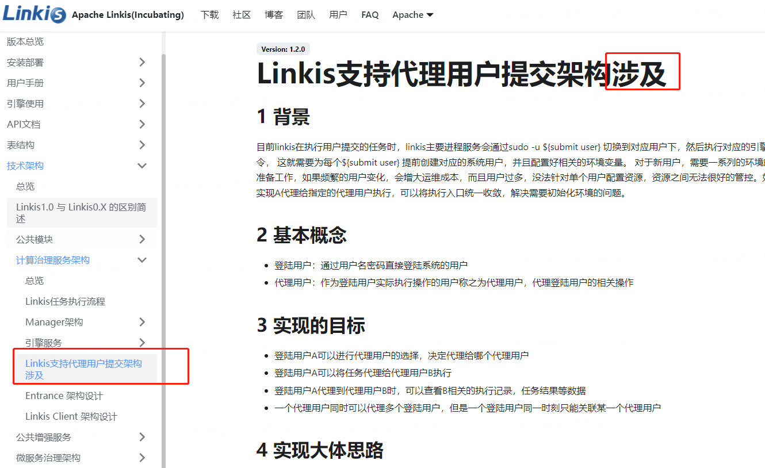Click bullet 登陆用户A可以将任务代理给代理用户B执行
765x468 pixels.
(363, 373)
